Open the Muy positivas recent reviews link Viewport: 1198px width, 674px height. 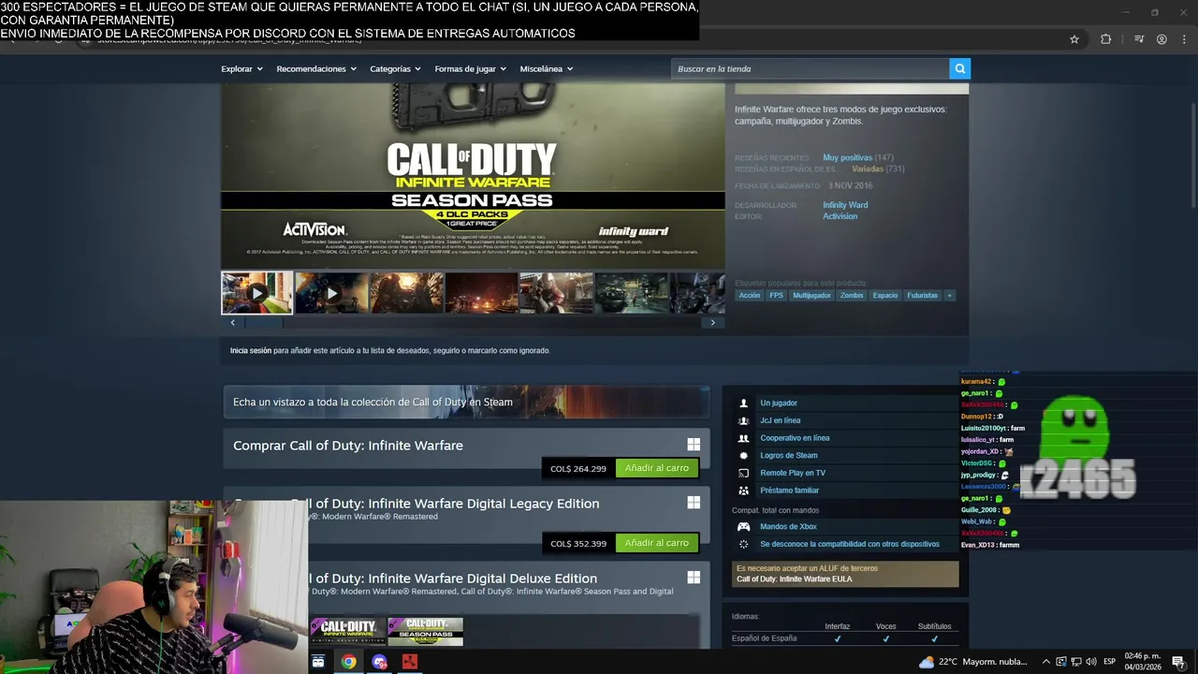847,157
